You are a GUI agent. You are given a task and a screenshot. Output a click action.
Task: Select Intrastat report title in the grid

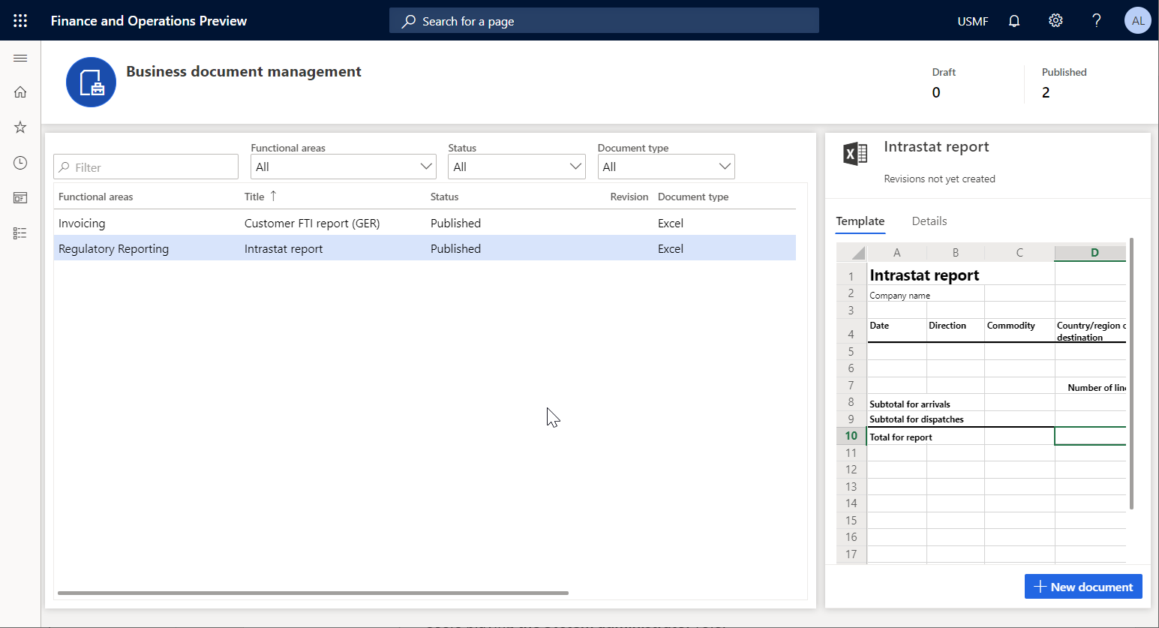284,248
